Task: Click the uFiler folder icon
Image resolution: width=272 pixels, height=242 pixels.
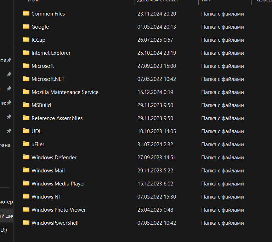Action: point(26,144)
